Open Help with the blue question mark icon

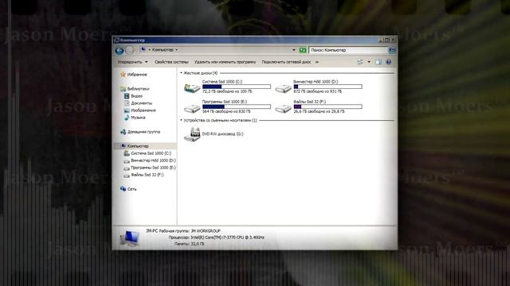[388, 62]
